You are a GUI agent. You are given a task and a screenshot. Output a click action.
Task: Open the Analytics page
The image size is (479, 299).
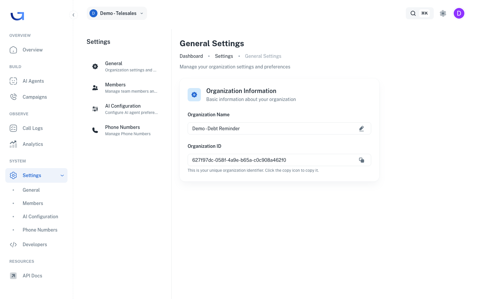36,144
